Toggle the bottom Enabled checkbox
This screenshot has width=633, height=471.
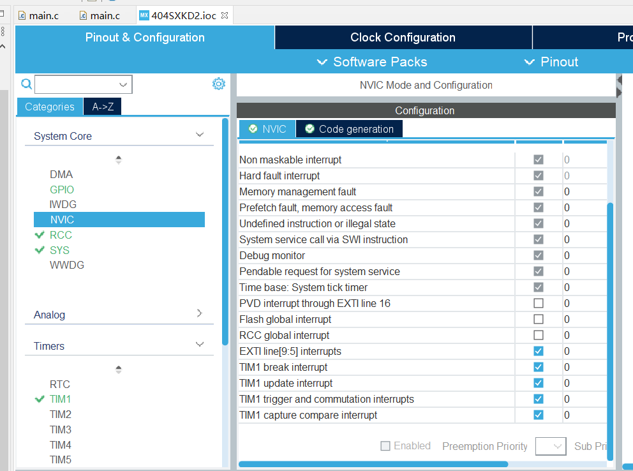pos(385,446)
